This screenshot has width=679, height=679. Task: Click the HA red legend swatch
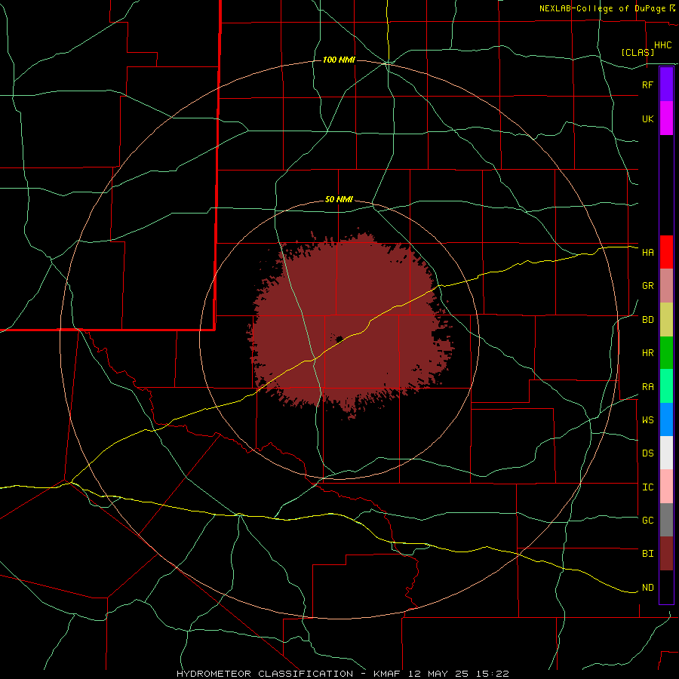pyautogui.click(x=666, y=252)
